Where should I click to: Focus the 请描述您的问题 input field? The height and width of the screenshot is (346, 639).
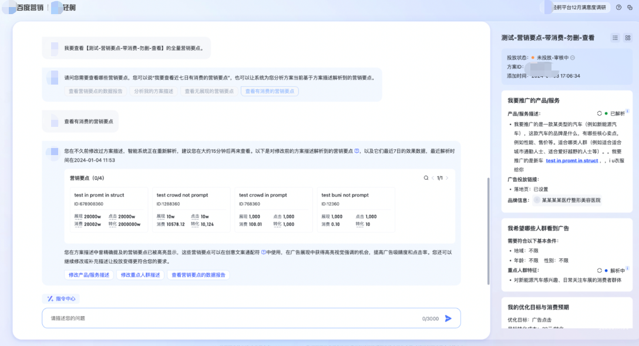click(229, 318)
